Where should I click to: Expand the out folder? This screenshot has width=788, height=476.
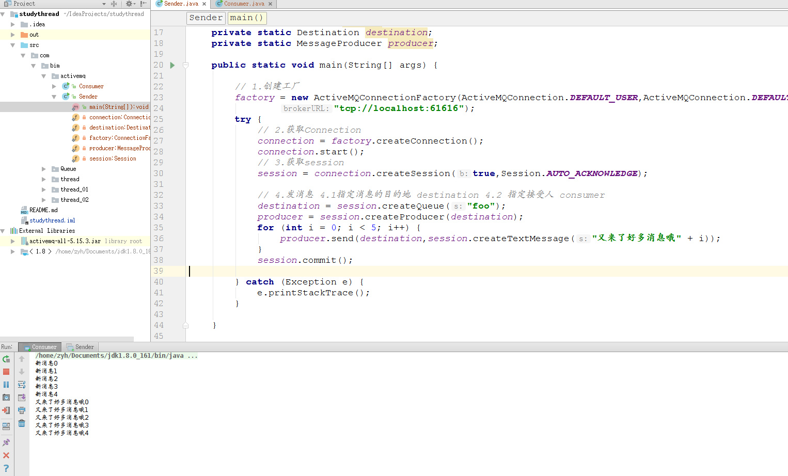(x=13, y=35)
